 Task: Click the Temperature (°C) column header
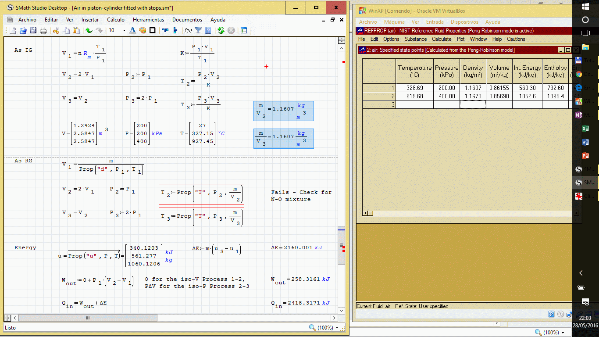coord(414,71)
